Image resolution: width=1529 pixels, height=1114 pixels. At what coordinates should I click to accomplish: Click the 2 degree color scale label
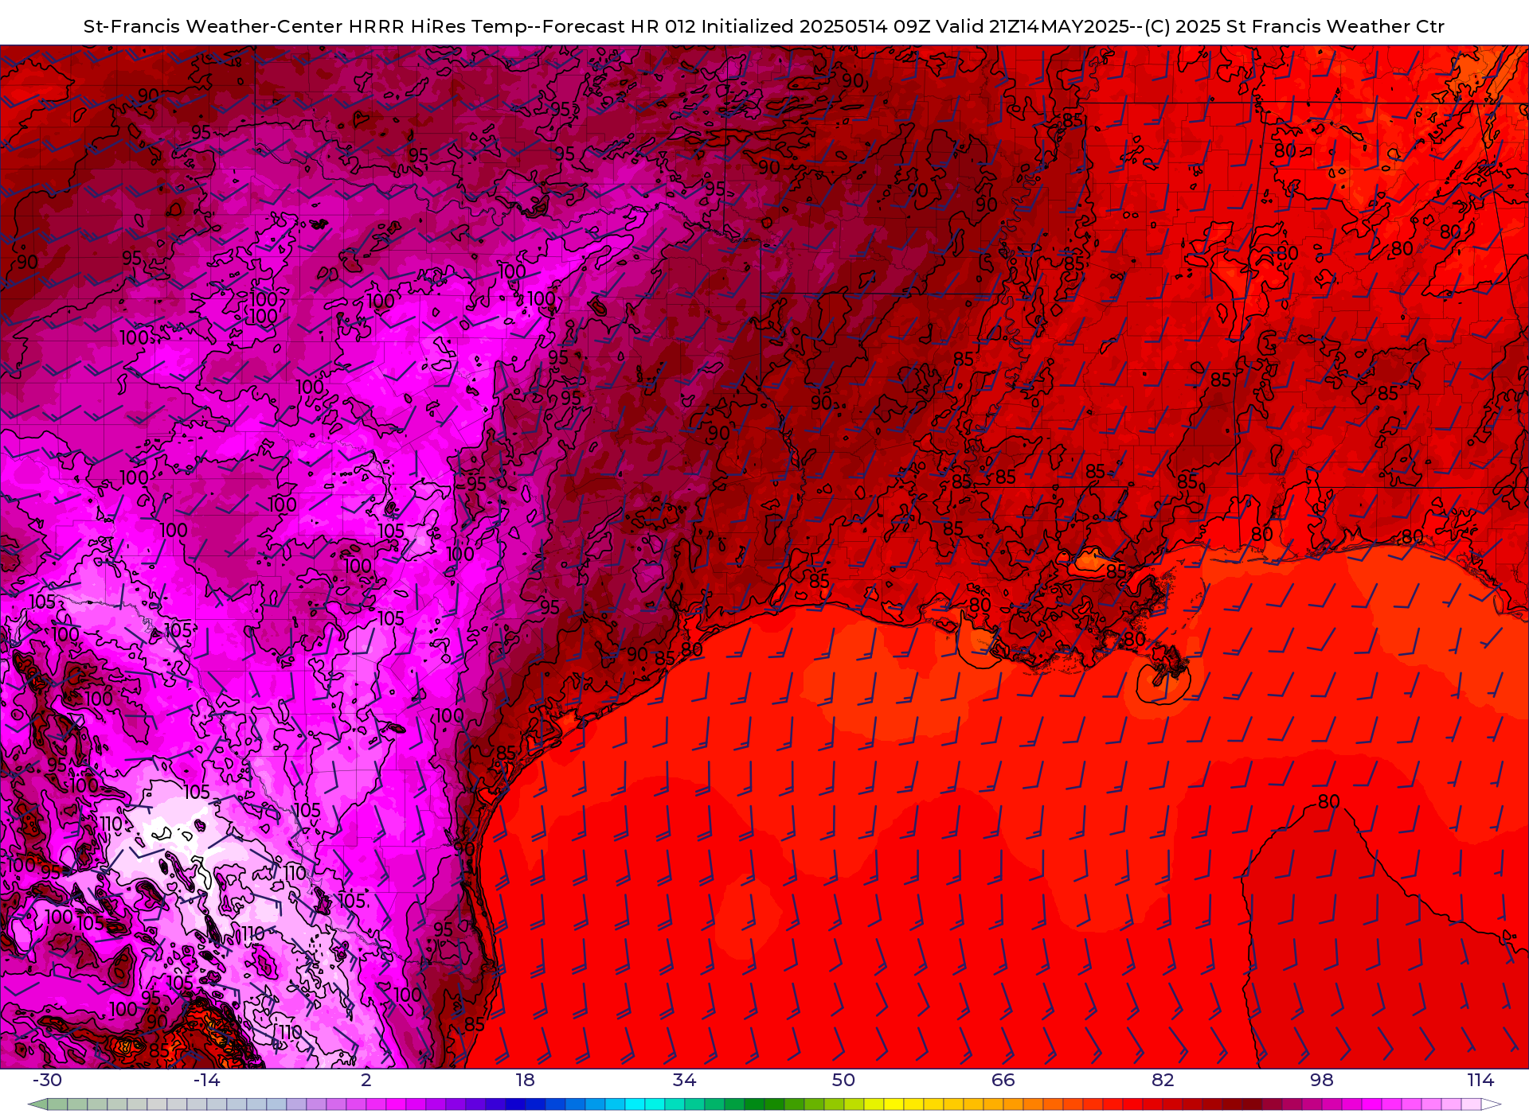click(x=366, y=1080)
